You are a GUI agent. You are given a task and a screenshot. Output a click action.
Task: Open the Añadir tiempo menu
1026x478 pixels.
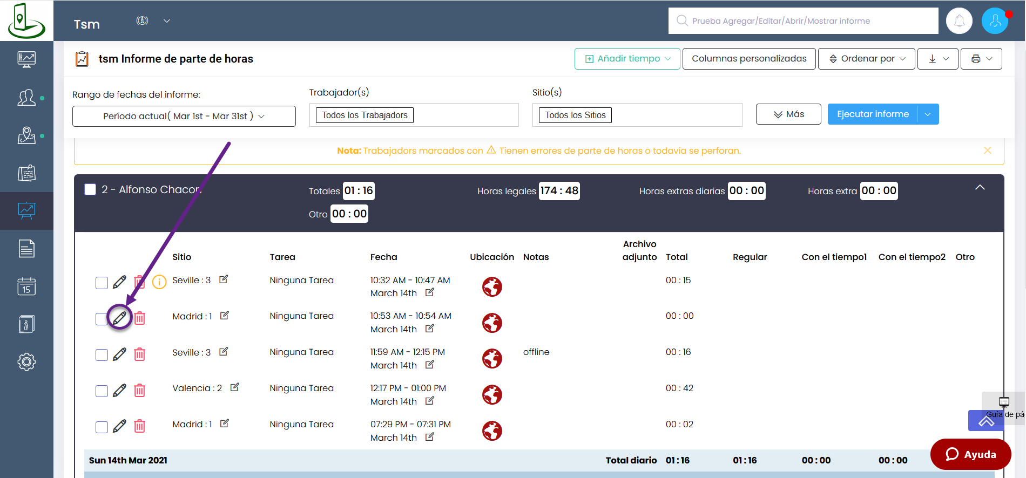(627, 59)
